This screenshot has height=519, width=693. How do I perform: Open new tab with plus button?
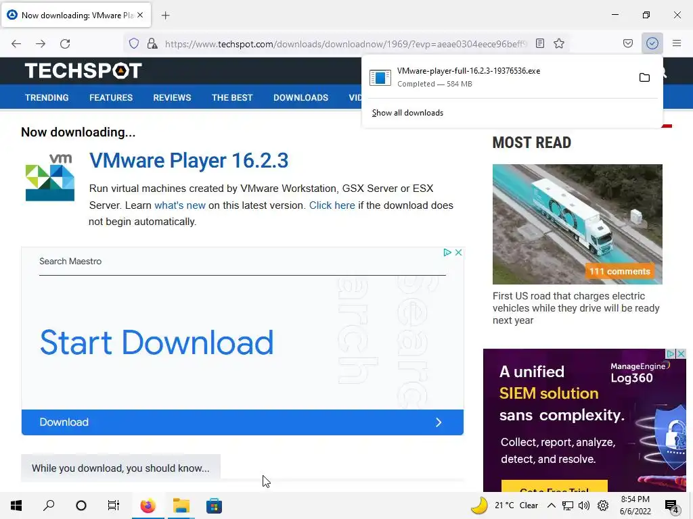(165, 16)
